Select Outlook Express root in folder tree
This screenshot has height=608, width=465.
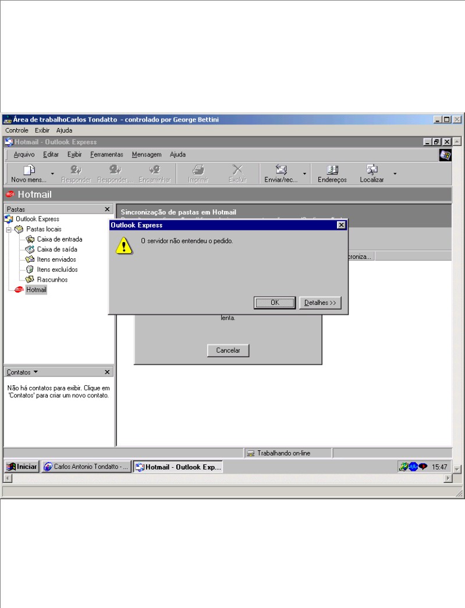pyautogui.click(x=37, y=219)
